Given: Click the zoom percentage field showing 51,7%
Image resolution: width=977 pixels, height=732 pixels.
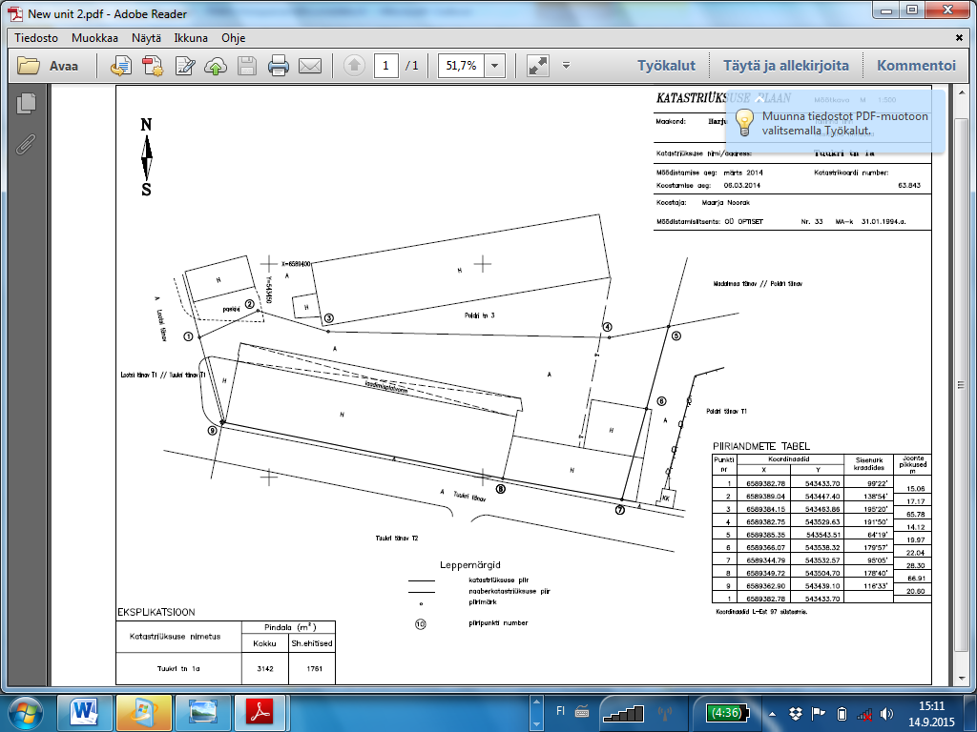Looking at the screenshot, I should [461, 66].
